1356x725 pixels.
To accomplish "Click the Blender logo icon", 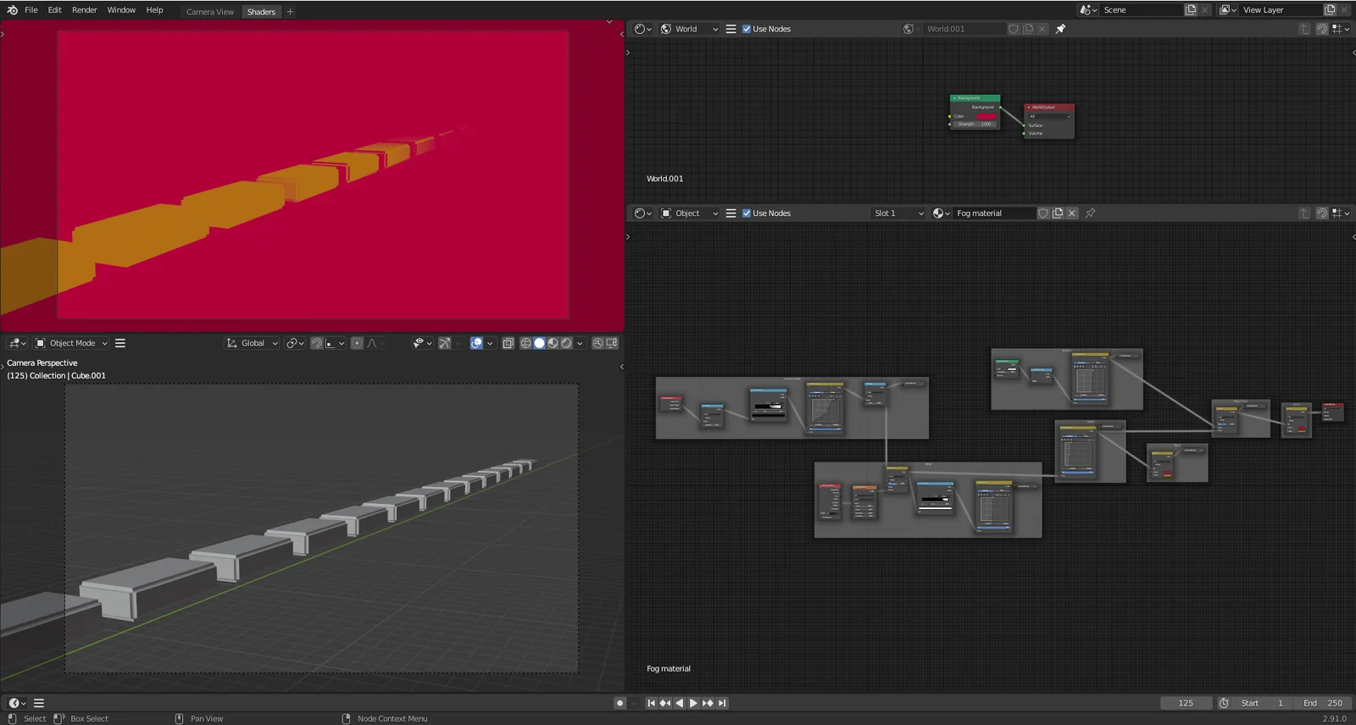I will pos(12,10).
